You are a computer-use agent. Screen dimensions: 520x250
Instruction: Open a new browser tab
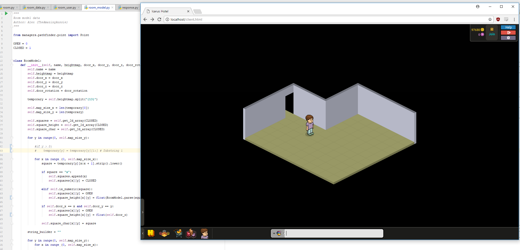(198, 12)
